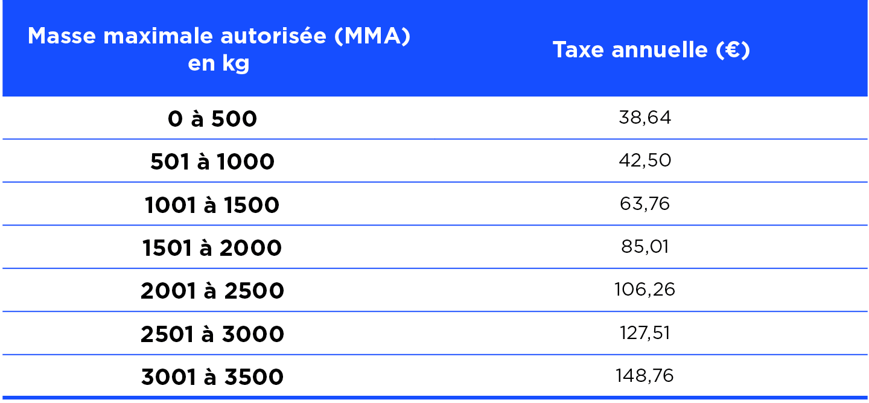The image size is (869, 403).
Task: Click the 'en kg' text in header
Action: click(218, 64)
